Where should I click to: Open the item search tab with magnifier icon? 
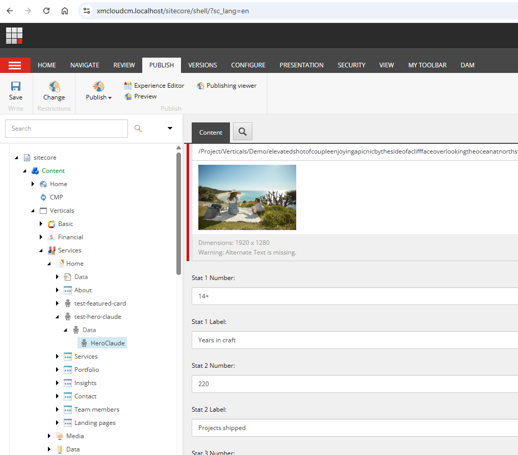(x=242, y=131)
